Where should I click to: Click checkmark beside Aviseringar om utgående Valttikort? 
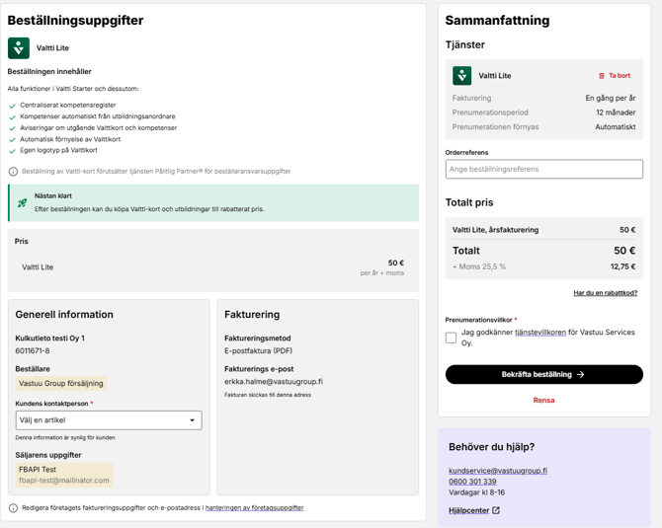tap(12, 128)
